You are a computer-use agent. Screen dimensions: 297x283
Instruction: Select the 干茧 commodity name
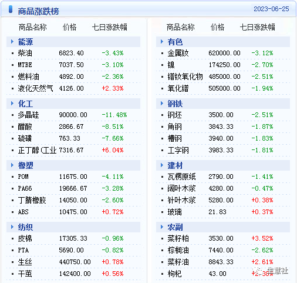25,274
